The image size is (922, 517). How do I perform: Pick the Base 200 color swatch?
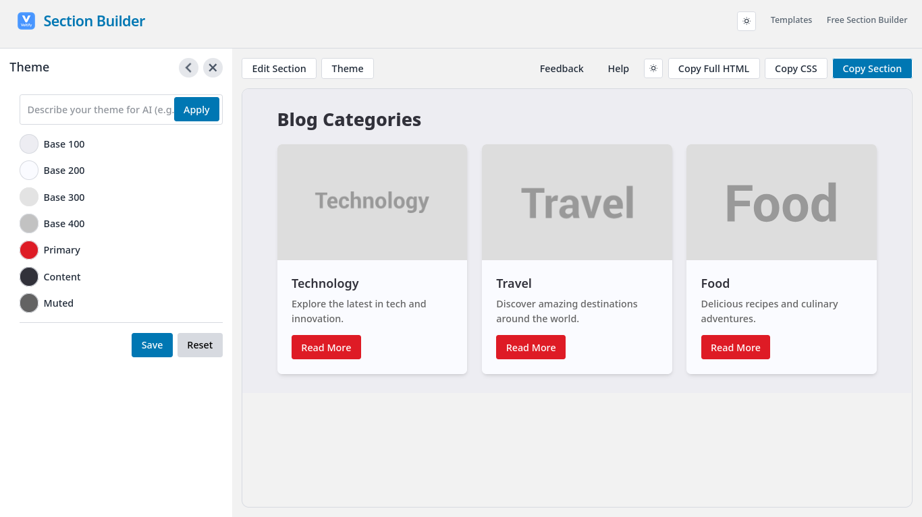click(29, 171)
